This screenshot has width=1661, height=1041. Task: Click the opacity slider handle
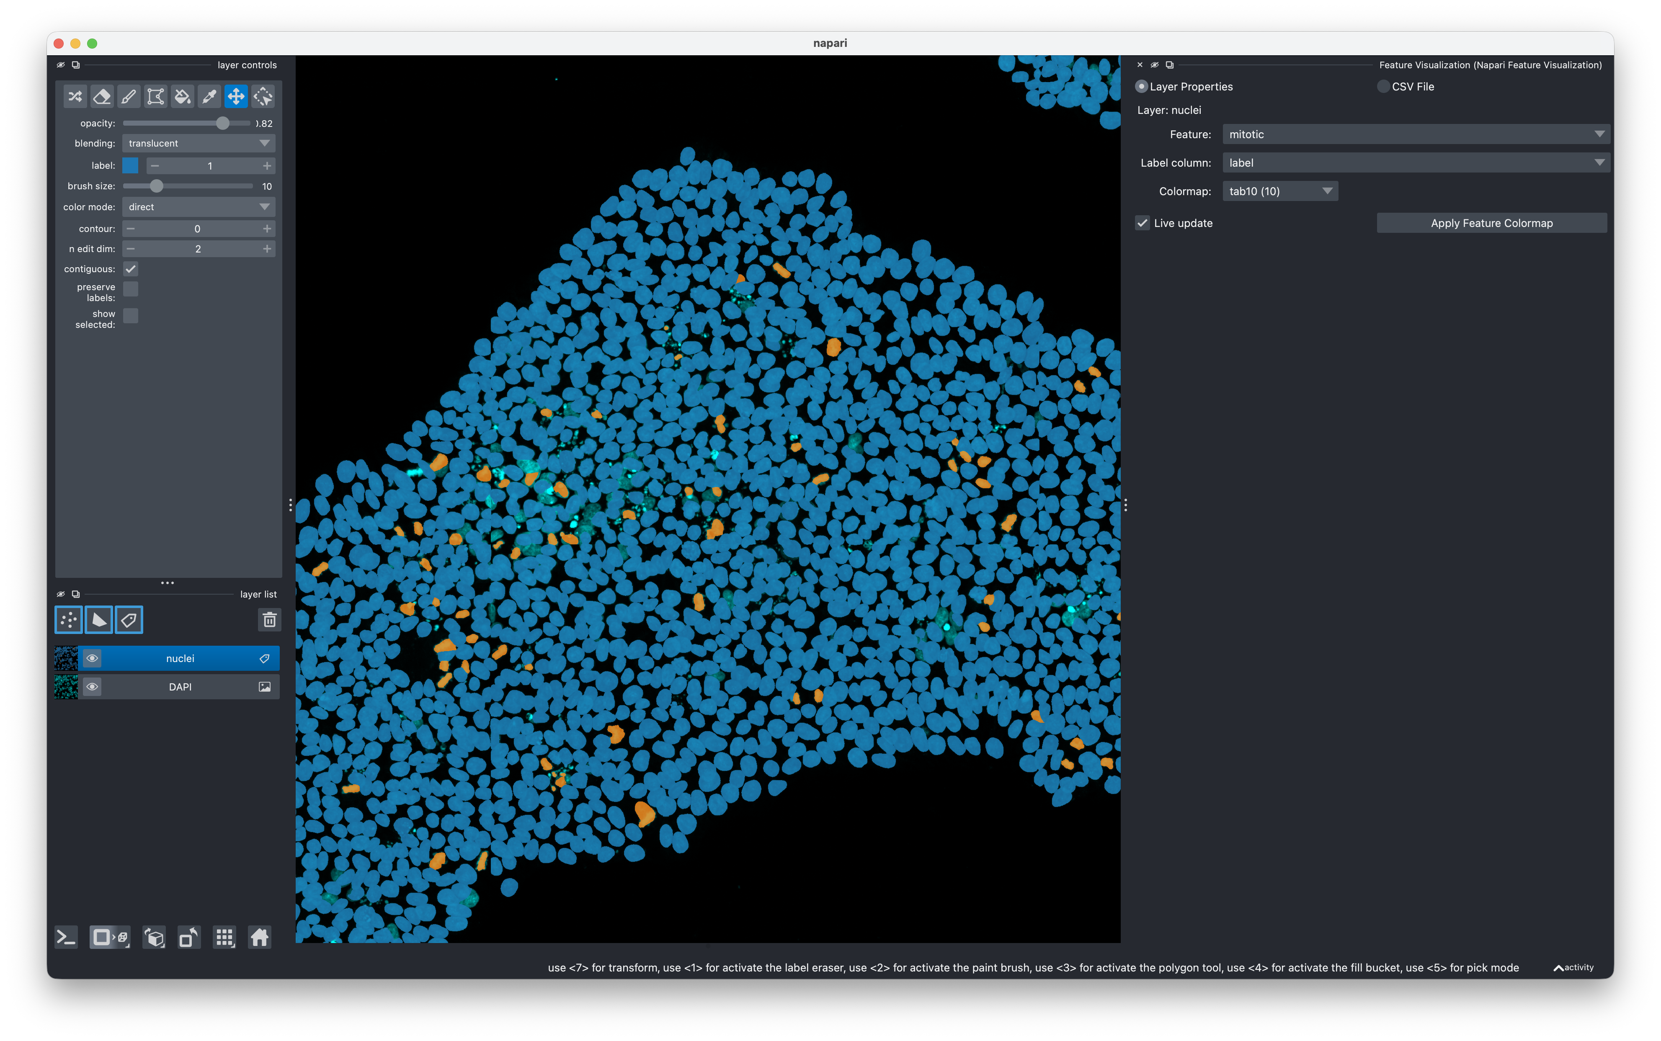point(222,123)
